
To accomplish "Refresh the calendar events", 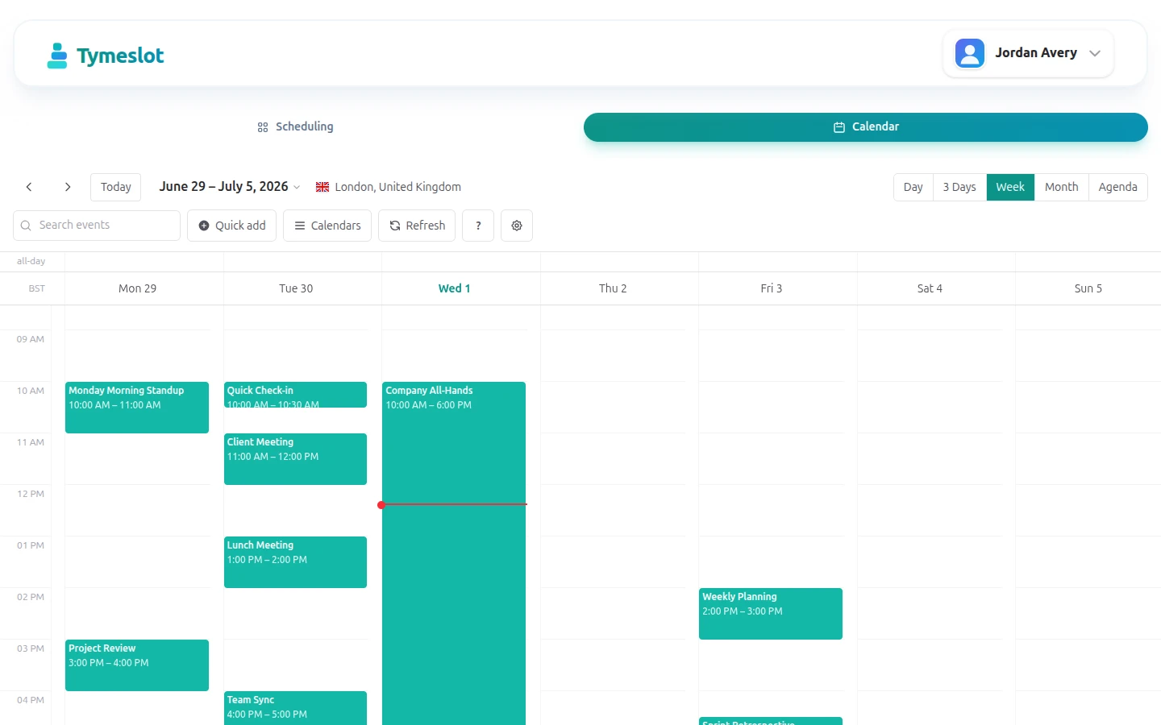I will click(x=417, y=226).
